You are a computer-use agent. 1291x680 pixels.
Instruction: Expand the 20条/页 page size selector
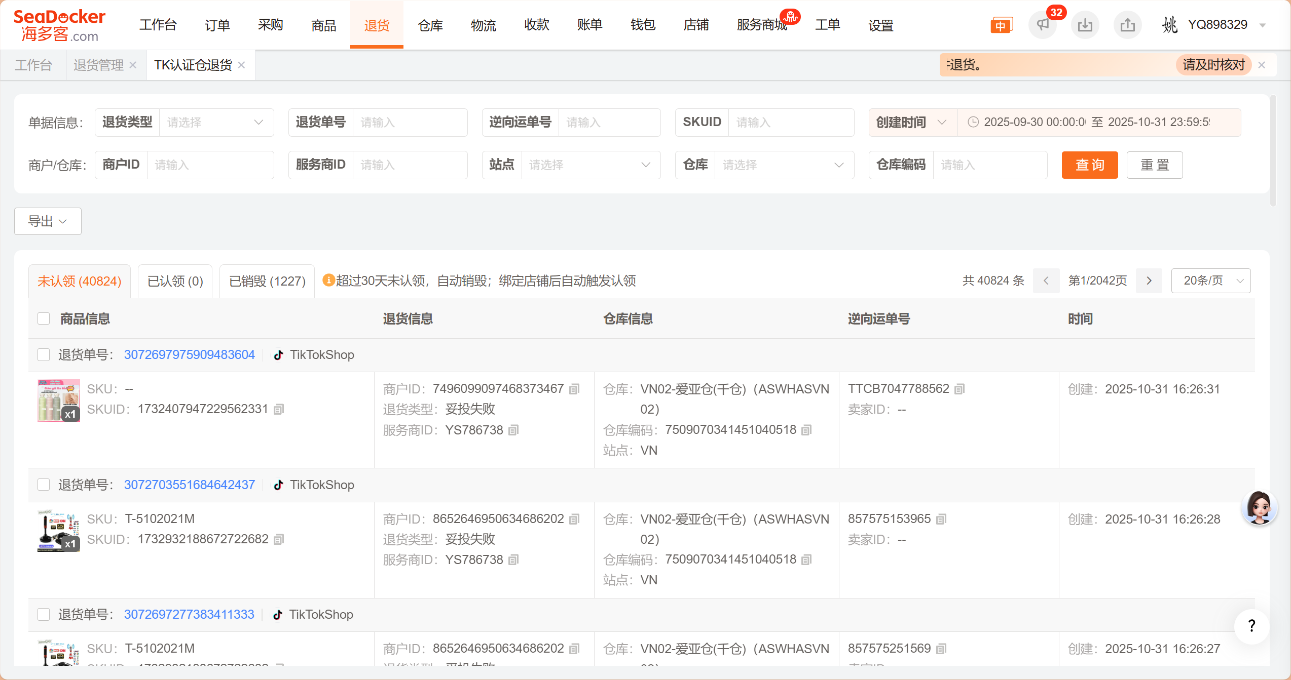pyautogui.click(x=1210, y=281)
